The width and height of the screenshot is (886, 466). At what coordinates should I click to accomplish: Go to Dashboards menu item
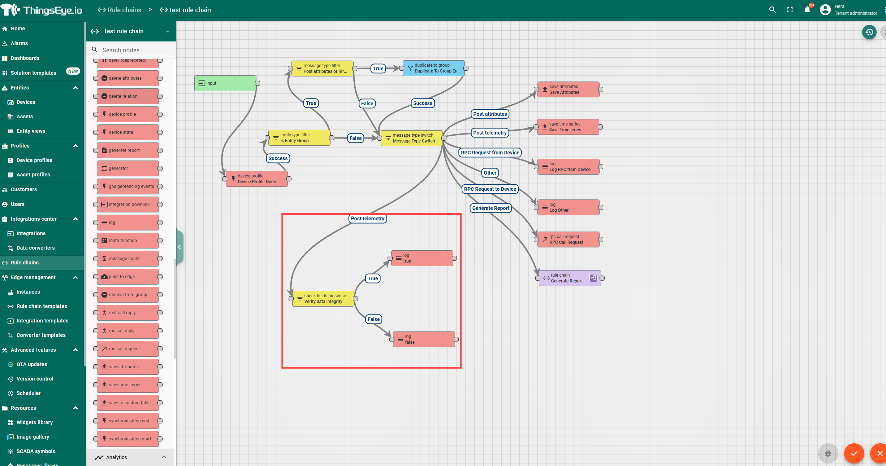(x=25, y=58)
